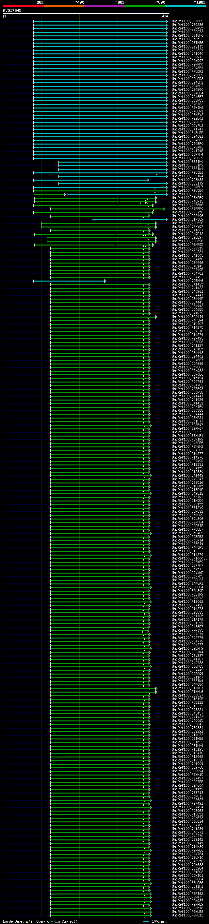The height and width of the screenshot is (924, 209).
Task: Select hit label UniRef100_B7SB29
Action: 187,158
